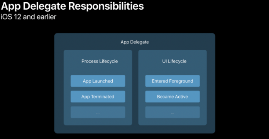Image resolution: width=269 pixels, height=139 pixels.
Task: Click the 'Process Lifecycle' heading
Action: point(100,61)
